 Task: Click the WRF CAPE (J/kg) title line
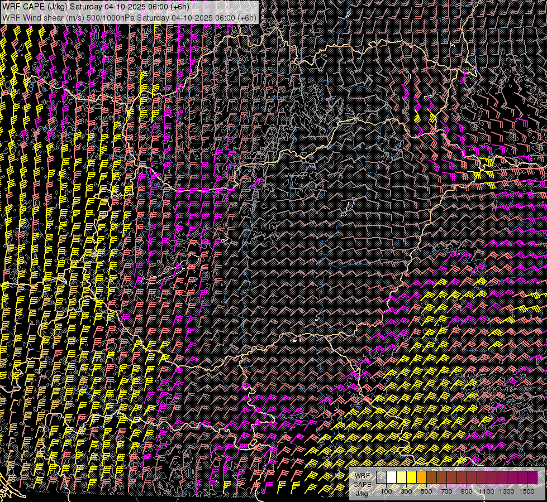pyautogui.click(x=96, y=7)
